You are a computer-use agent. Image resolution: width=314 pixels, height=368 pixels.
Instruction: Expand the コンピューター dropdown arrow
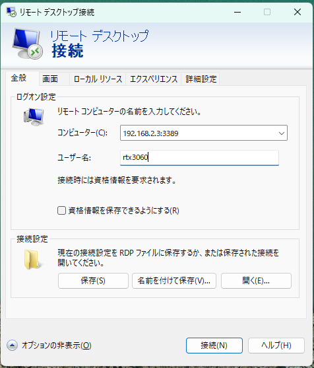282,133
